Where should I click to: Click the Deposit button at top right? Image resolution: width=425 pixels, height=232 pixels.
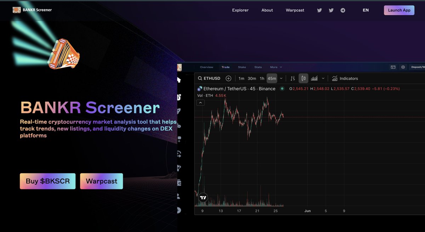(418, 67)
